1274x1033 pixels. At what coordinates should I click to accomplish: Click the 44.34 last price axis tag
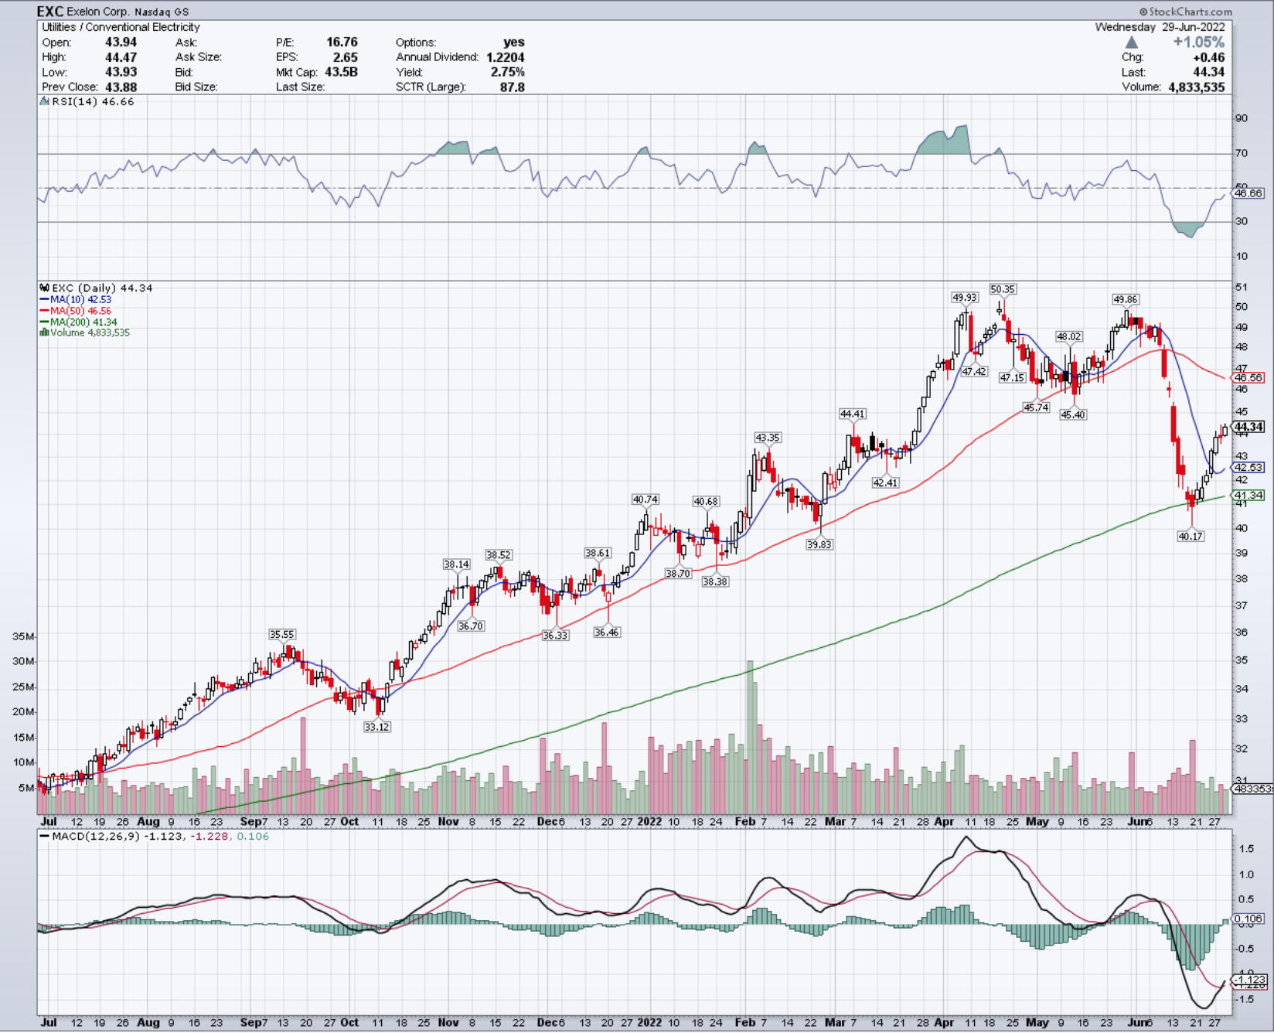tap(1248, 427)
